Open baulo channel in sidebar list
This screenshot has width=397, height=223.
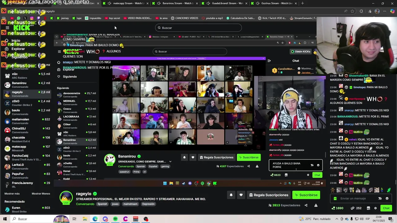click(x=27, y=112)
